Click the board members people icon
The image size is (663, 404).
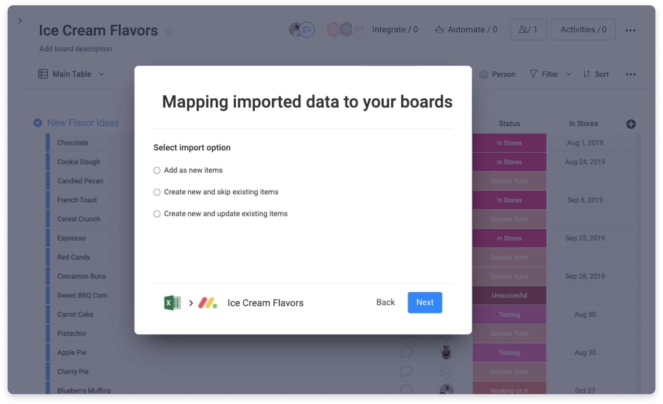[x=524, y=29]
